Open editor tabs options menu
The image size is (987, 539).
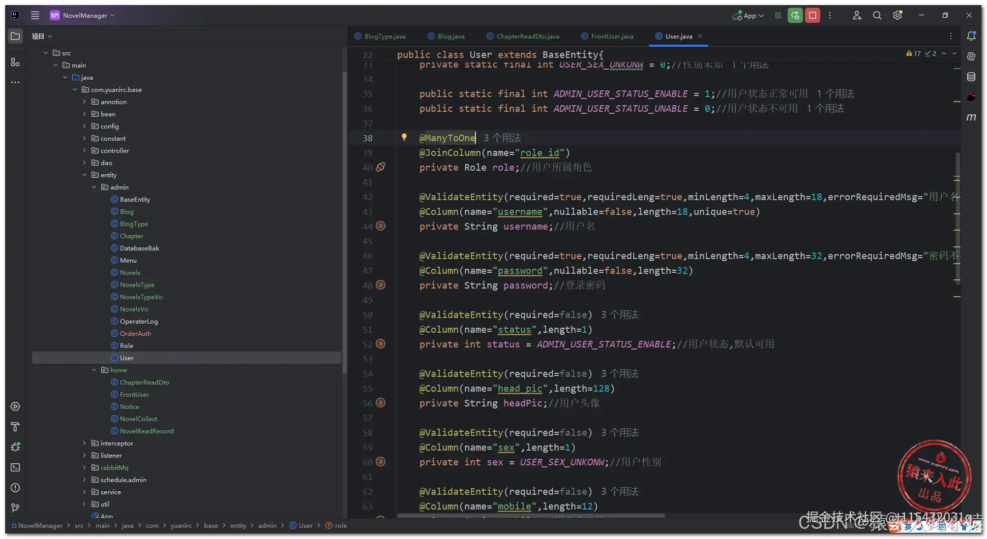click(x=951, y=36)
